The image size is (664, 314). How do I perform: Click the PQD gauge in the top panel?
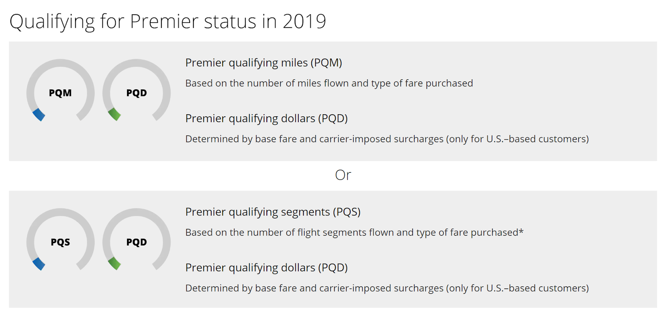click(x=137, y=90)
